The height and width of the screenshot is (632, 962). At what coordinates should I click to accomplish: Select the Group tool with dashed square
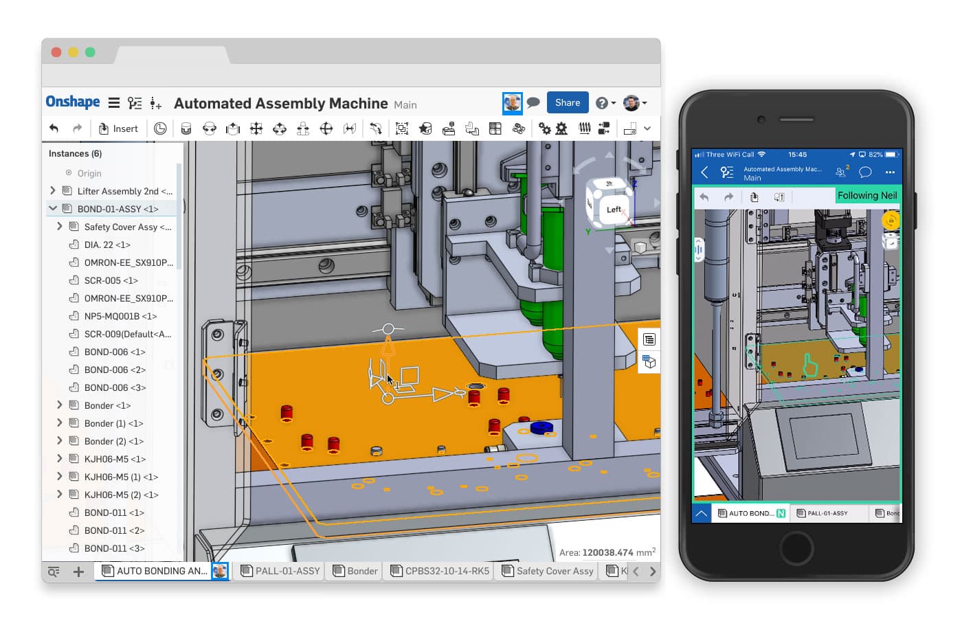coord(402,128)
